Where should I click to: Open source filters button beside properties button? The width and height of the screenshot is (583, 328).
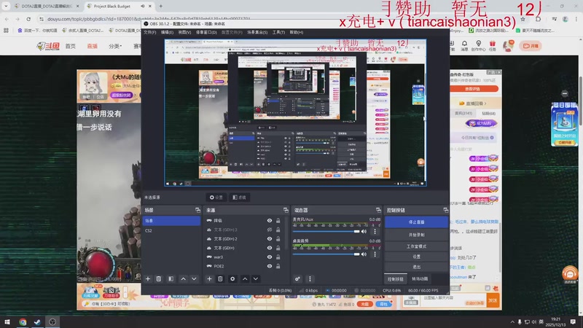tap(239, 198)
